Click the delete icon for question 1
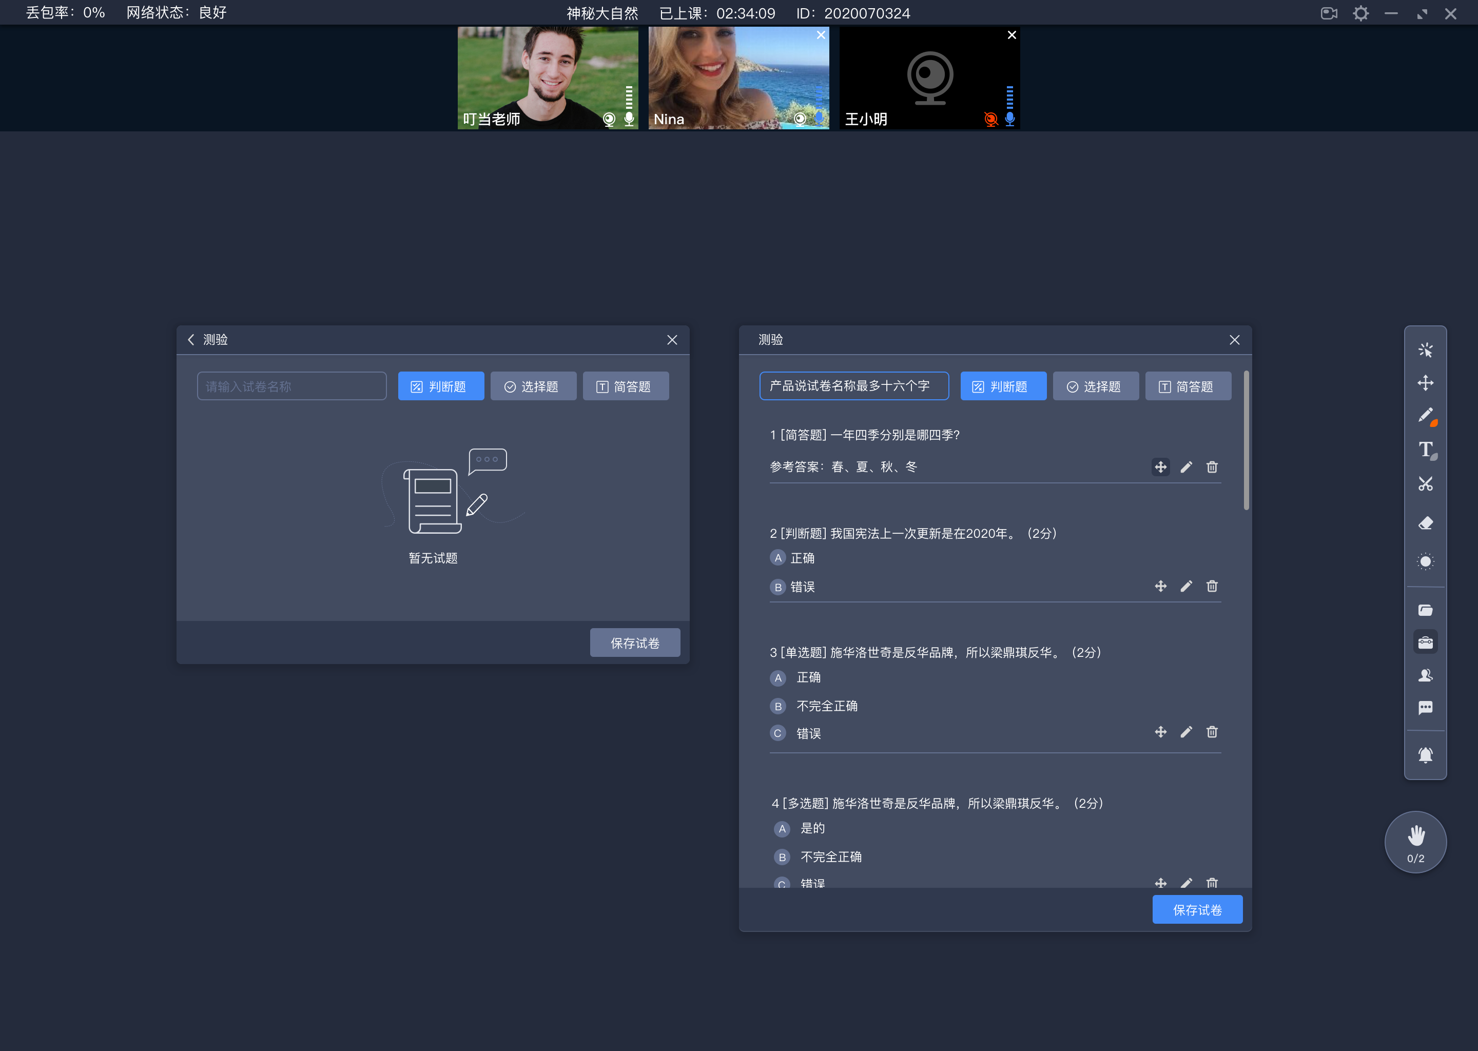 pyautogui.click(x=1212, y=466)
